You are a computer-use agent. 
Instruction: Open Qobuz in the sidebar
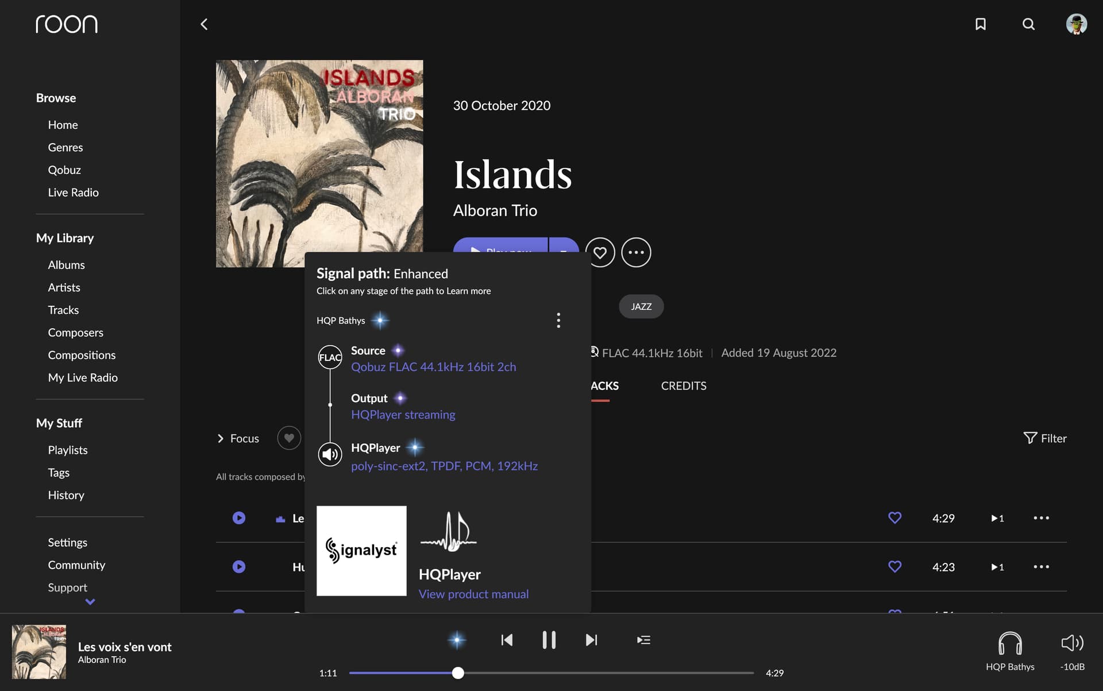(64, 170)
